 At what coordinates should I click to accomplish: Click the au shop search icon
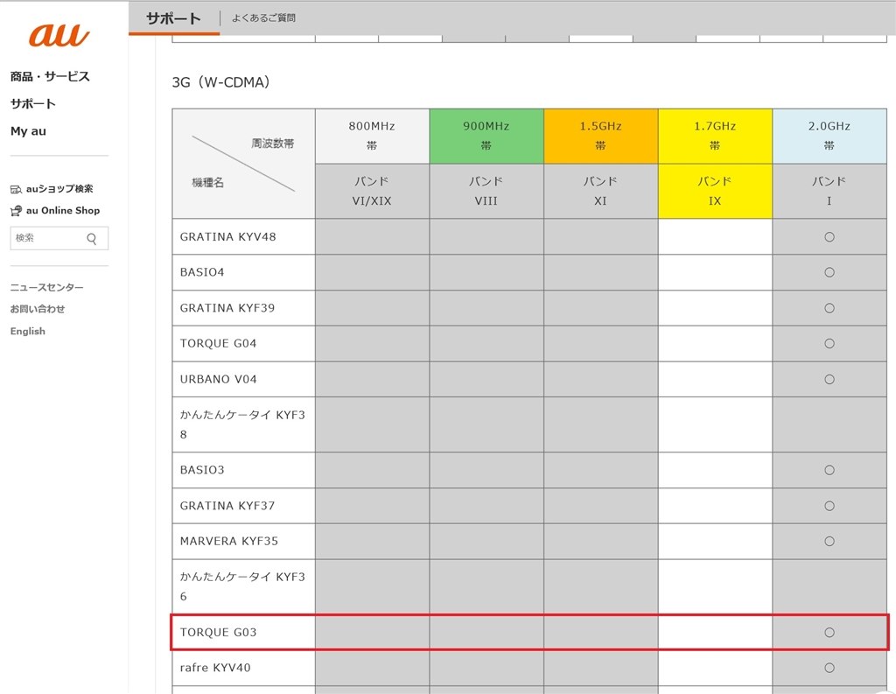tap(16, 189)
